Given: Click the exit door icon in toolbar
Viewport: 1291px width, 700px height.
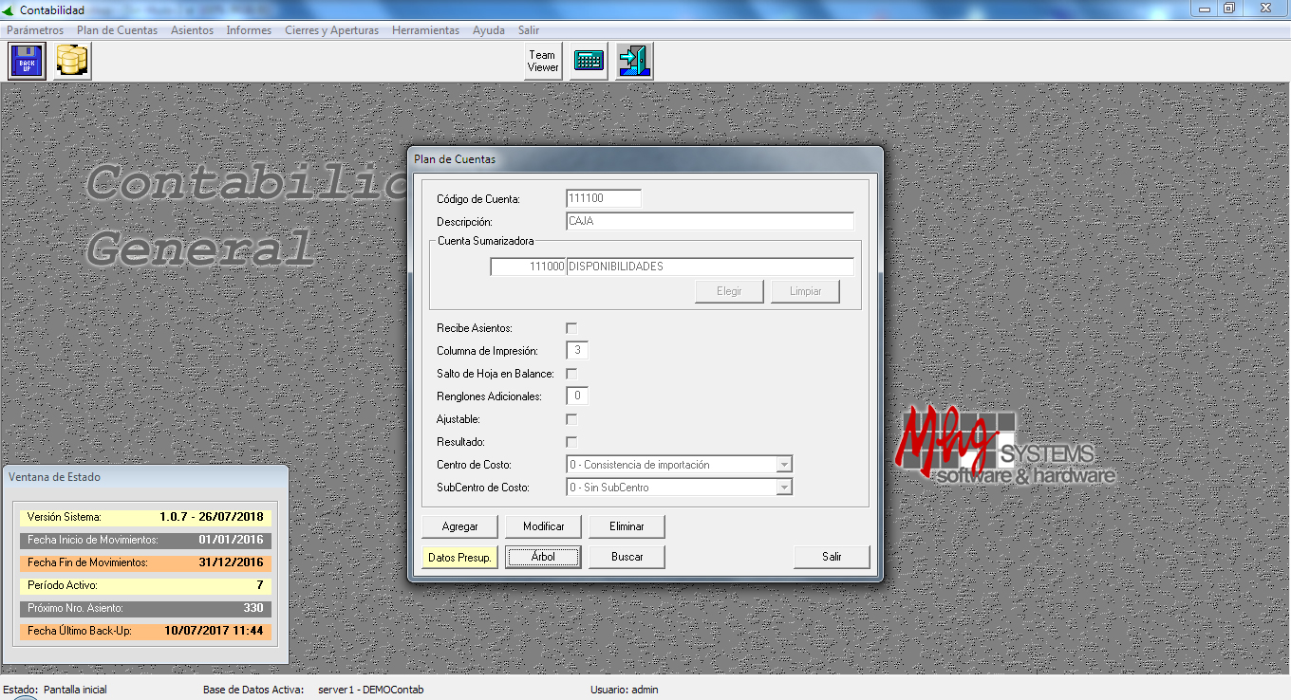Looking at the screenshot, I should click(633, 62).
